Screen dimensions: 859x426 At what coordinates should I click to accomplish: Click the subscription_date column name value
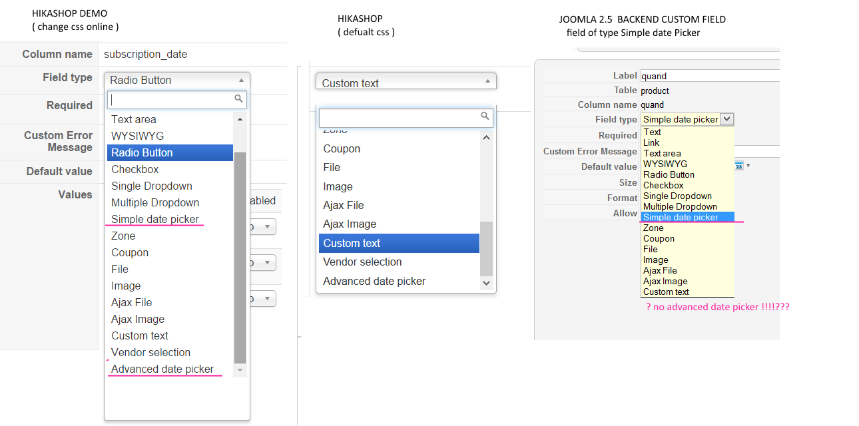(x=146, y=55)
